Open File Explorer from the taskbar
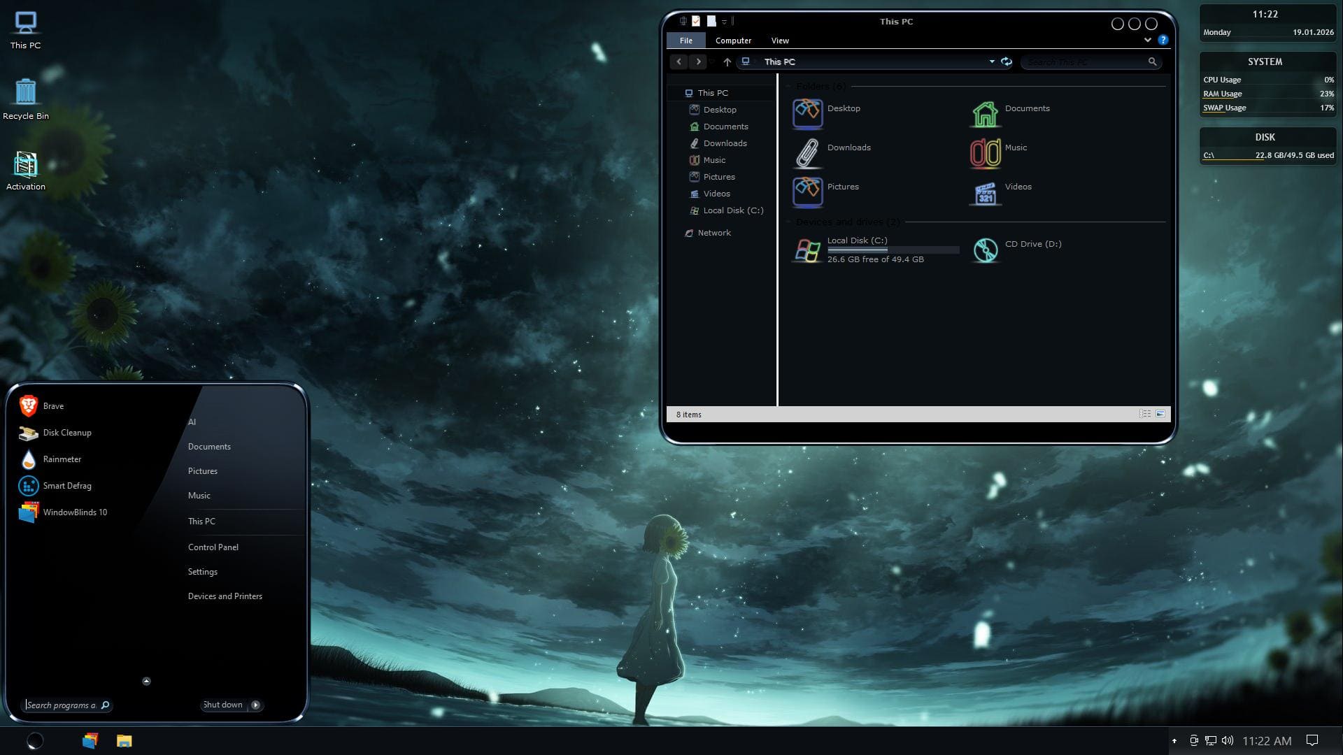Viewport: 1343px width, 755px height. click(124, 741)
